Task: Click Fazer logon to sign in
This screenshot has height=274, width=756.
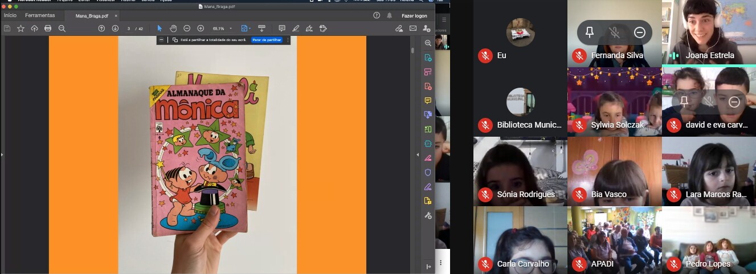Action: [414, 15]
